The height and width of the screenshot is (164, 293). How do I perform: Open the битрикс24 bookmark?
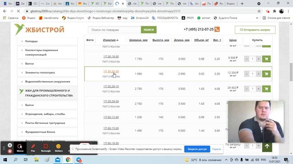[140, 18]
